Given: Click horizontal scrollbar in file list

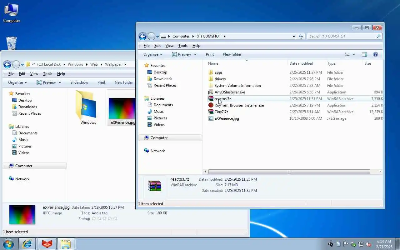Looking at the screenshot, I should [289, 172].
